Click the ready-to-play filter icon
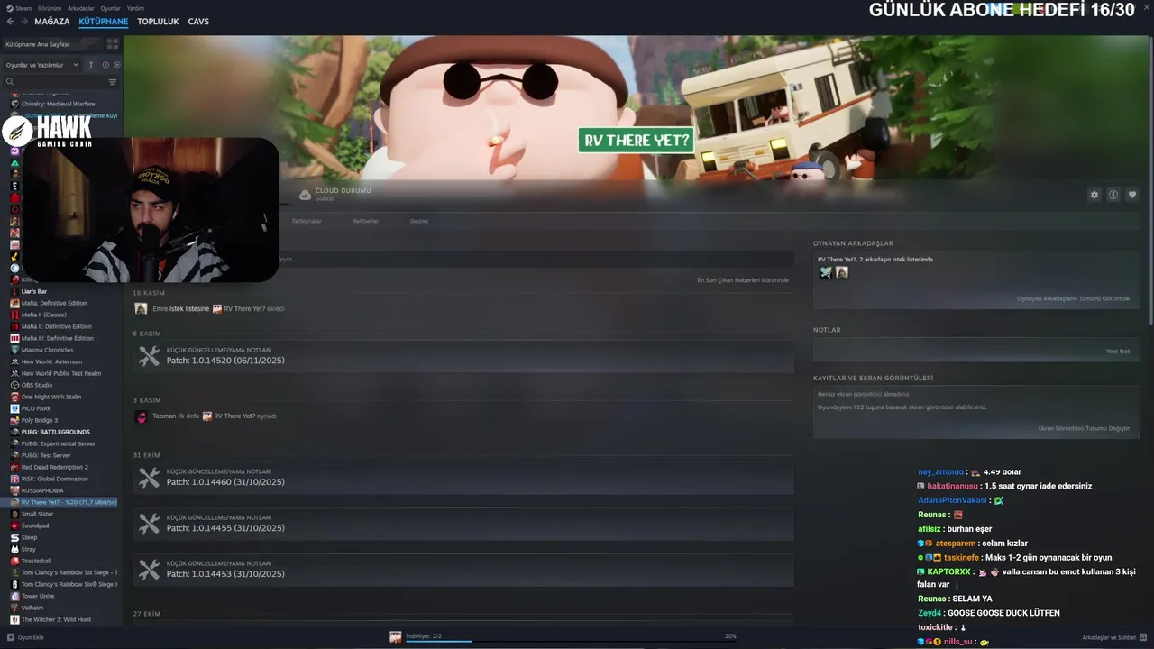This screenshot has width=1154, height=649. pyautogui.click(x=116, y=65)
